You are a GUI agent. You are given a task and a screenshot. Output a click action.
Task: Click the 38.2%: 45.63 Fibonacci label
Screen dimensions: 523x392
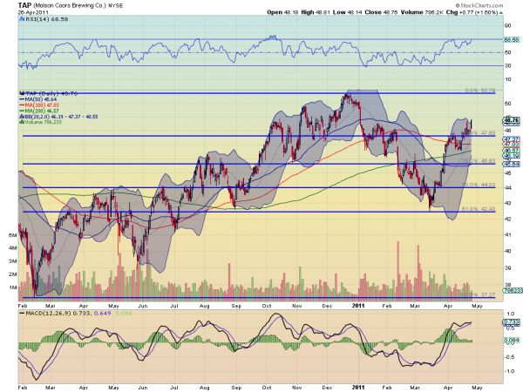tap(479, 160)
